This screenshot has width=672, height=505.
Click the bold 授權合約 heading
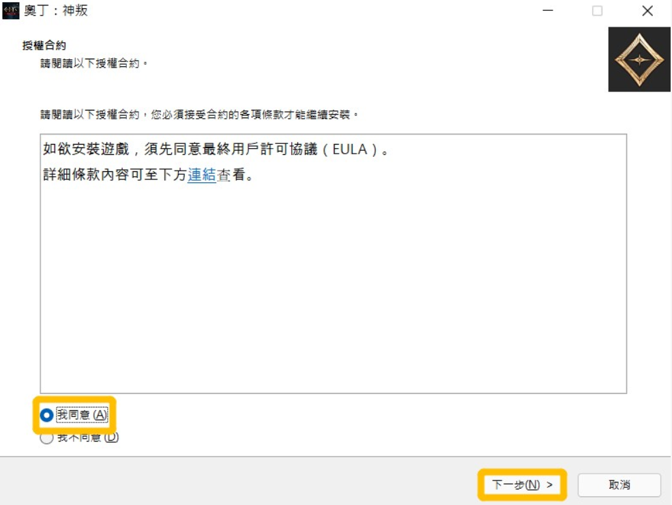(x=44, y=46)
